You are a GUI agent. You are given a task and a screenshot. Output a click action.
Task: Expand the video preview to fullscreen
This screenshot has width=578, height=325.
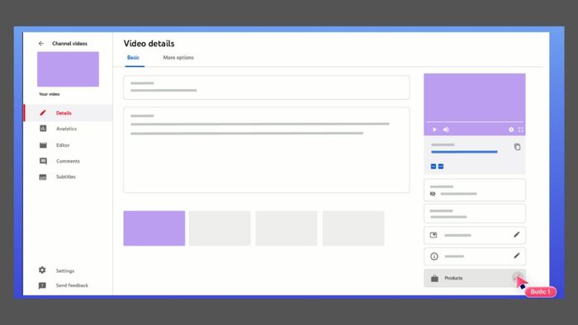pos(520,130)
